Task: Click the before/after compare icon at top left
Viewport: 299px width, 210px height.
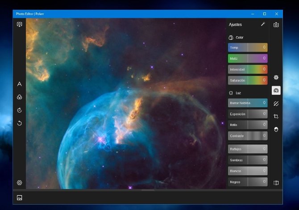Action: [x=20, y=24]
